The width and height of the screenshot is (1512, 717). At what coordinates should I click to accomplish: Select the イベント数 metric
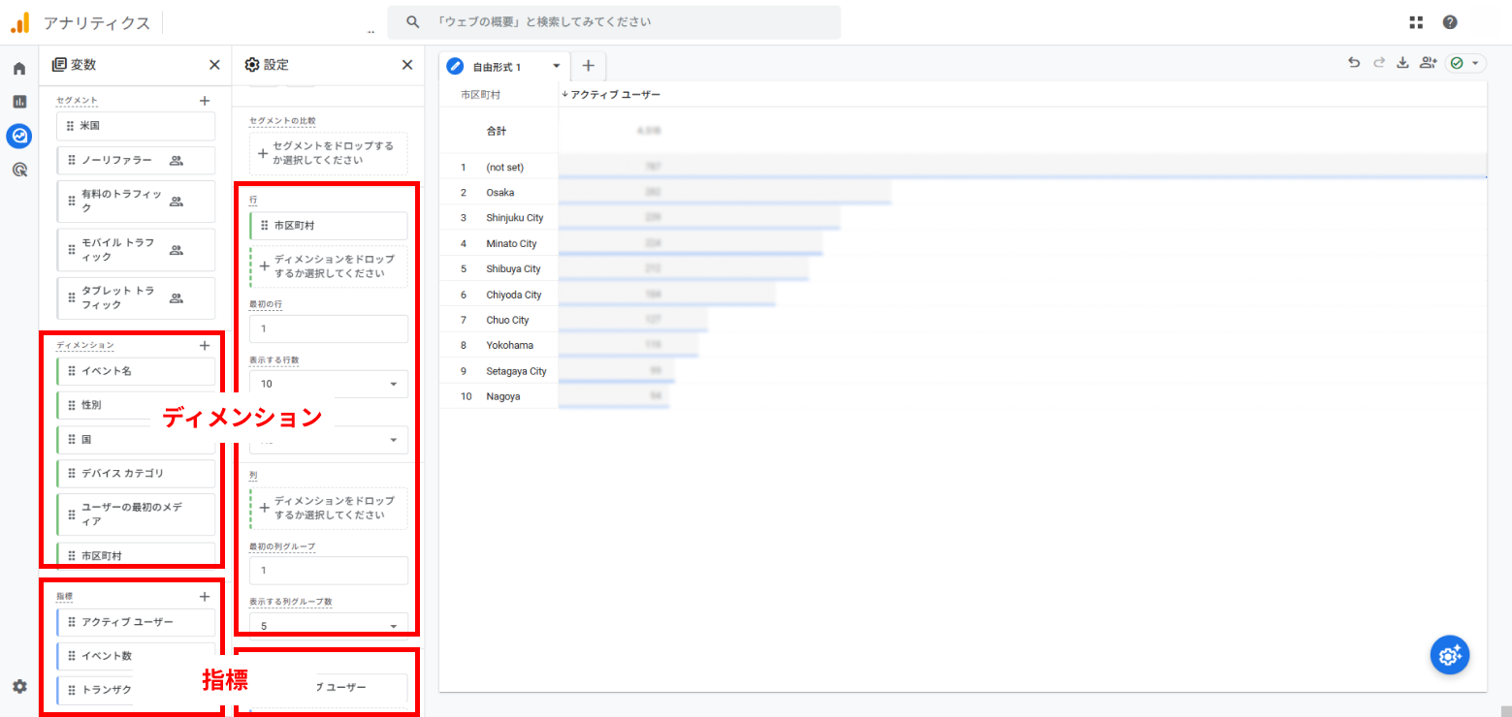(x=136, y=656)
